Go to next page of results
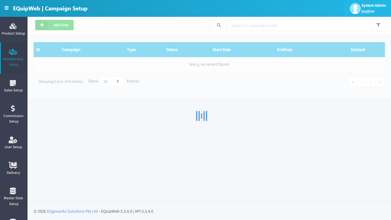Viewport: 391px width, 220px height. (x=371, y=82)
